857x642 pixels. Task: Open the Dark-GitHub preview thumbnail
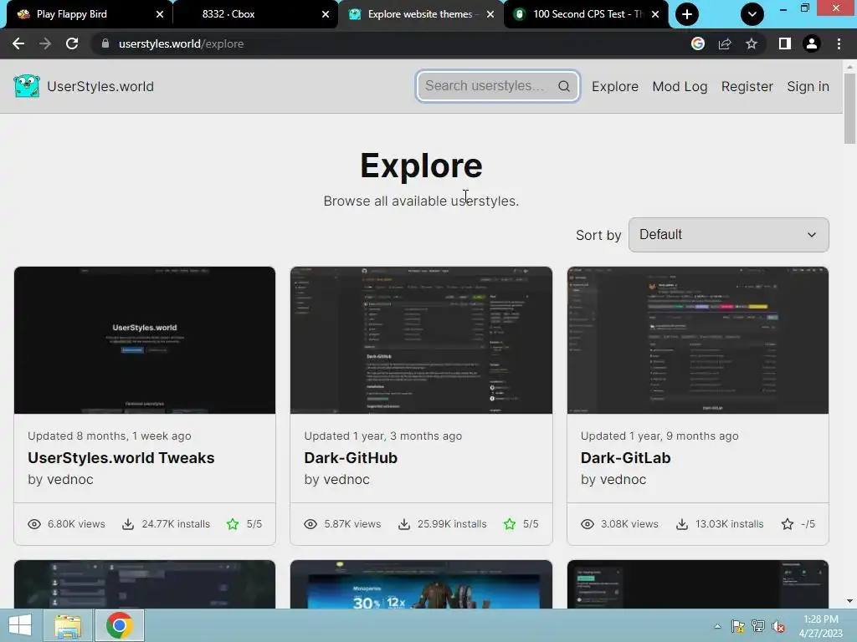click(422, 340)
